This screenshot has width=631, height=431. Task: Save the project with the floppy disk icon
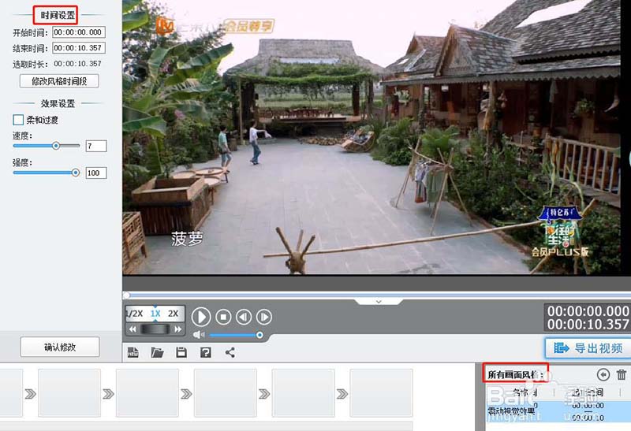181,352
